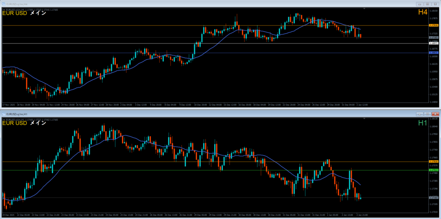
Task: Open the small triangle menu beside EURUSD.oj1m,H4 label
Action: point(3,9)
